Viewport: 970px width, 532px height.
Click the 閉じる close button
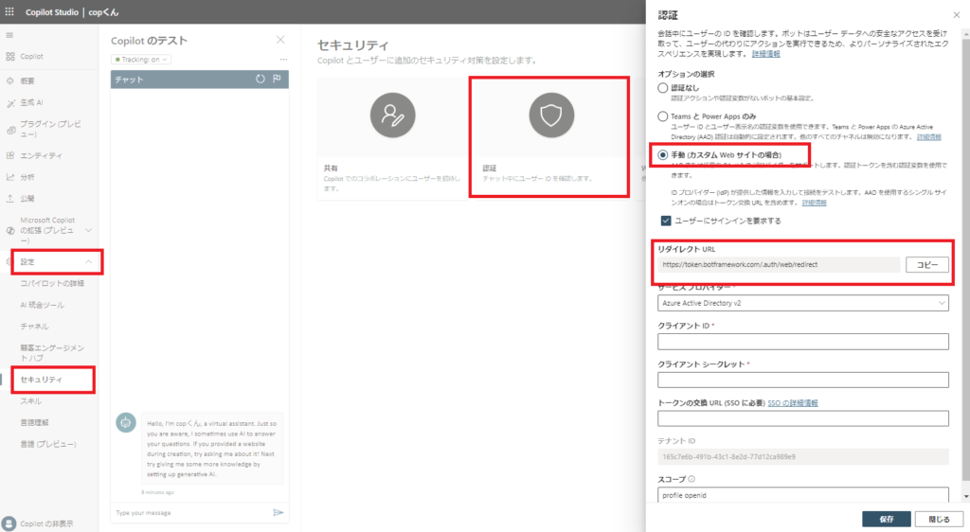pyautogui.click(x=939, y=519)
